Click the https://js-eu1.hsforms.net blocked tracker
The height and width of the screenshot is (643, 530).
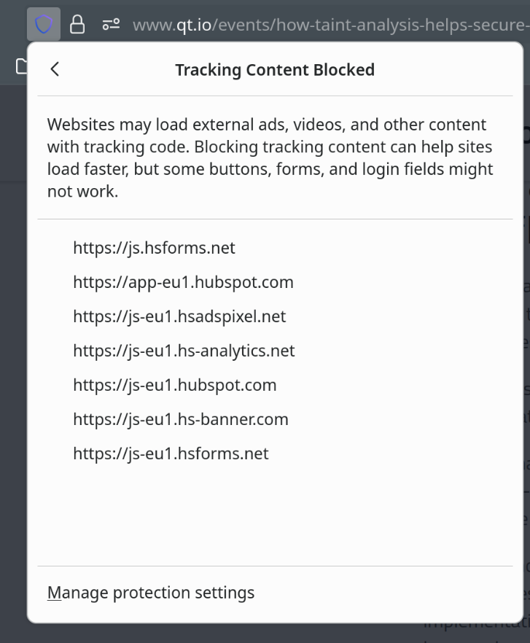pyautogui.click(x=171, y=453)
